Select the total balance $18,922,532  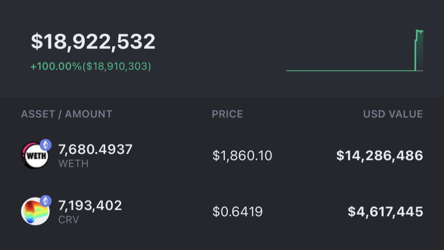pos(93,42)
